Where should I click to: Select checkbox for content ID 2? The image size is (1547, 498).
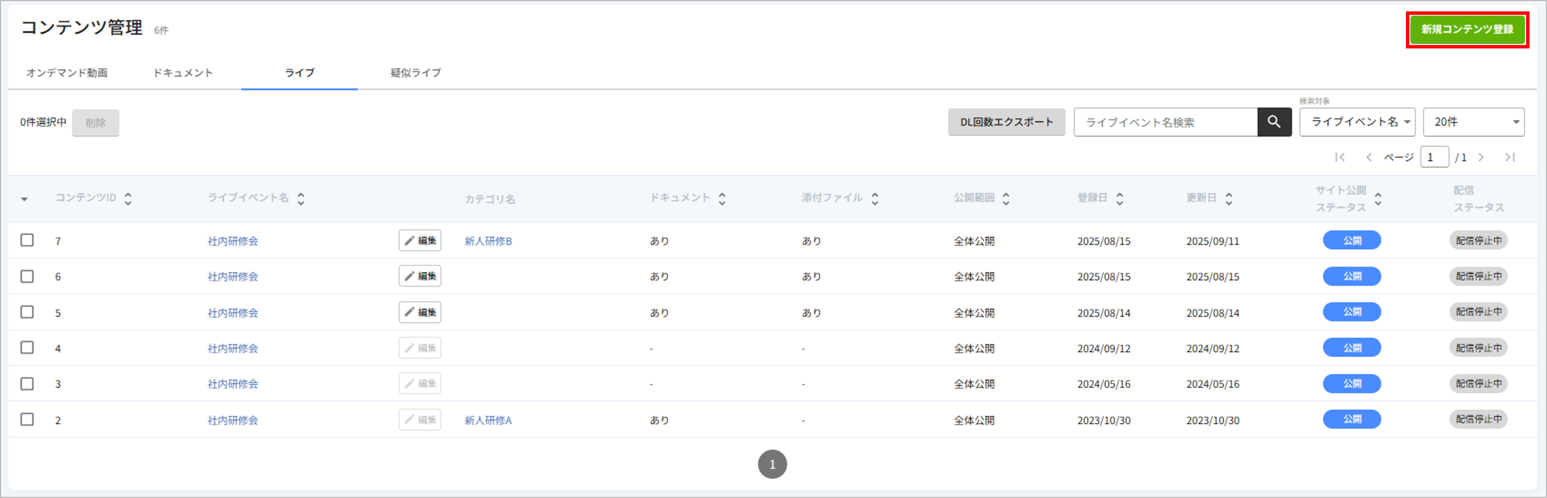[x=27, y=419]
